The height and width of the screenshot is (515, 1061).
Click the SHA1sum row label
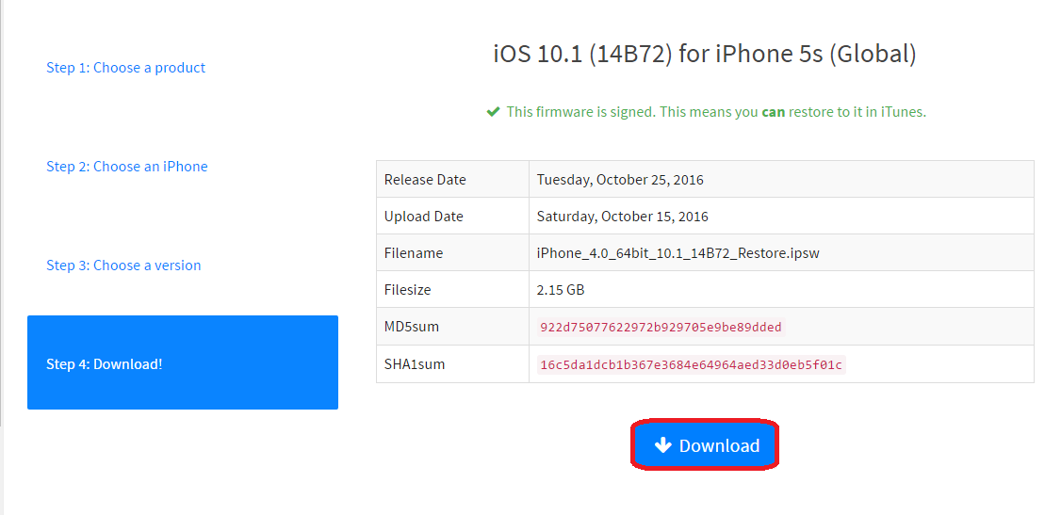click(x=414, y=363)
